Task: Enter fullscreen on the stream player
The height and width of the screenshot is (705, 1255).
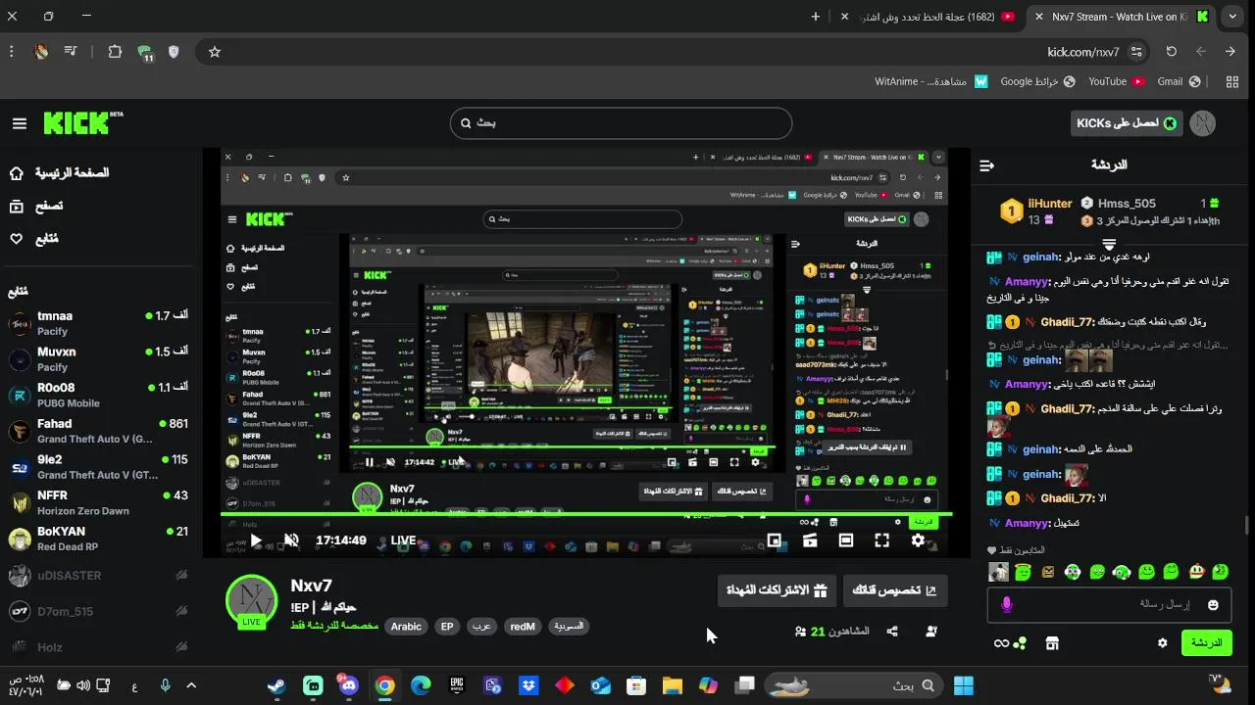Action: click(x=881, y=540)
